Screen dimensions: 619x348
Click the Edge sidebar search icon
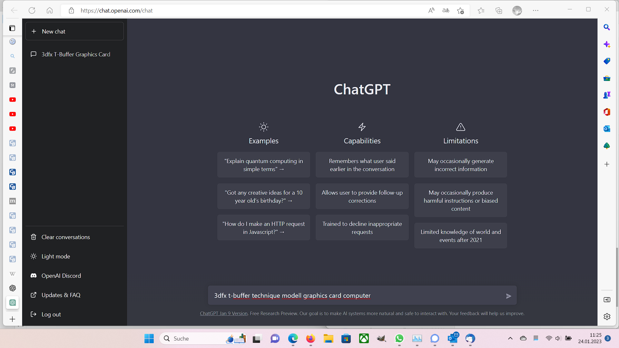pos(607,27)
